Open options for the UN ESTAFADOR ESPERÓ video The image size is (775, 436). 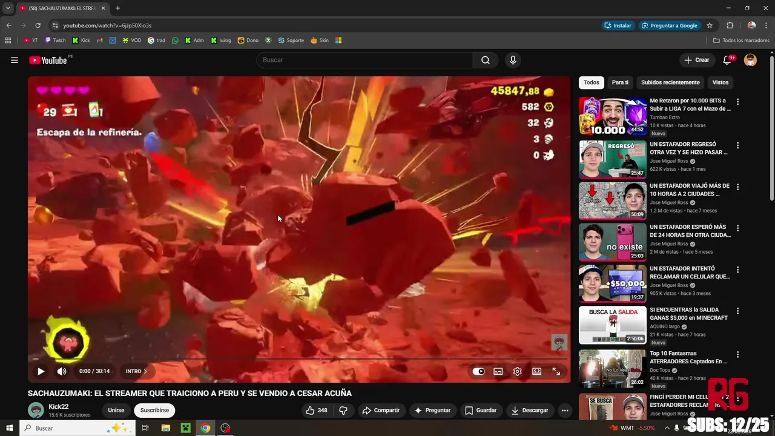coord(737,228)
